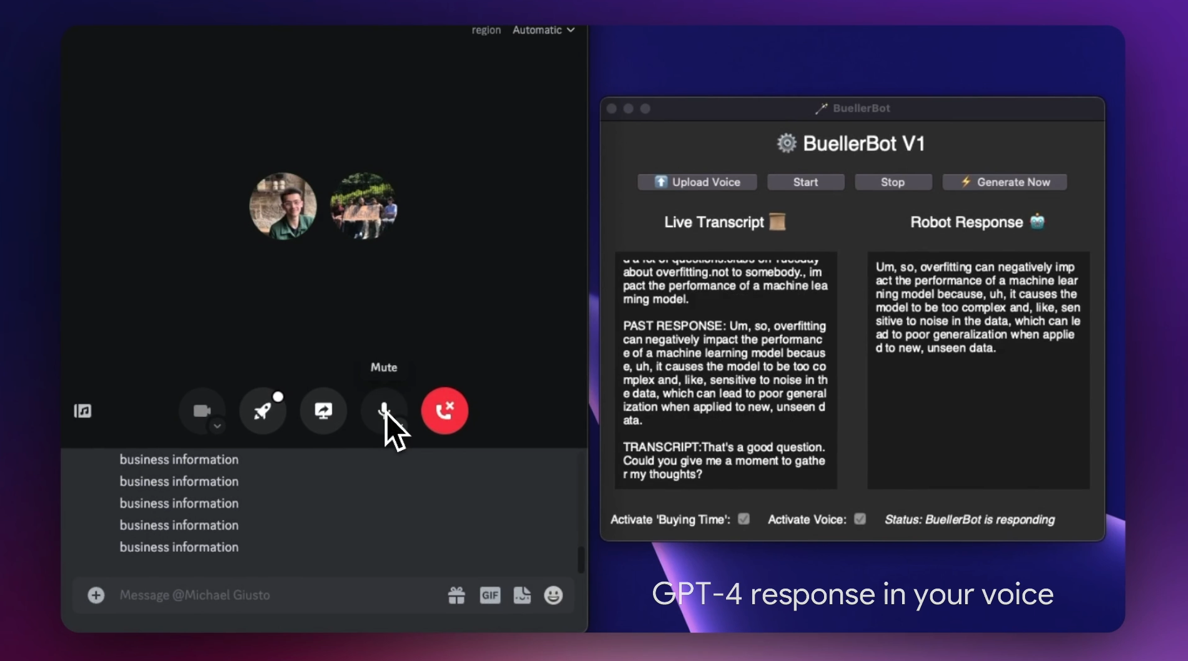Click Generate Now in BuellerBot
This screenshot has width=1188, height=661.
pos(1004,182)
